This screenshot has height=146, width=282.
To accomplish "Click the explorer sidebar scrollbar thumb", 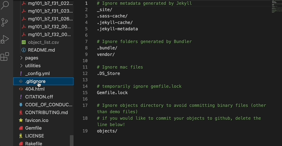I will pos(72,141).
